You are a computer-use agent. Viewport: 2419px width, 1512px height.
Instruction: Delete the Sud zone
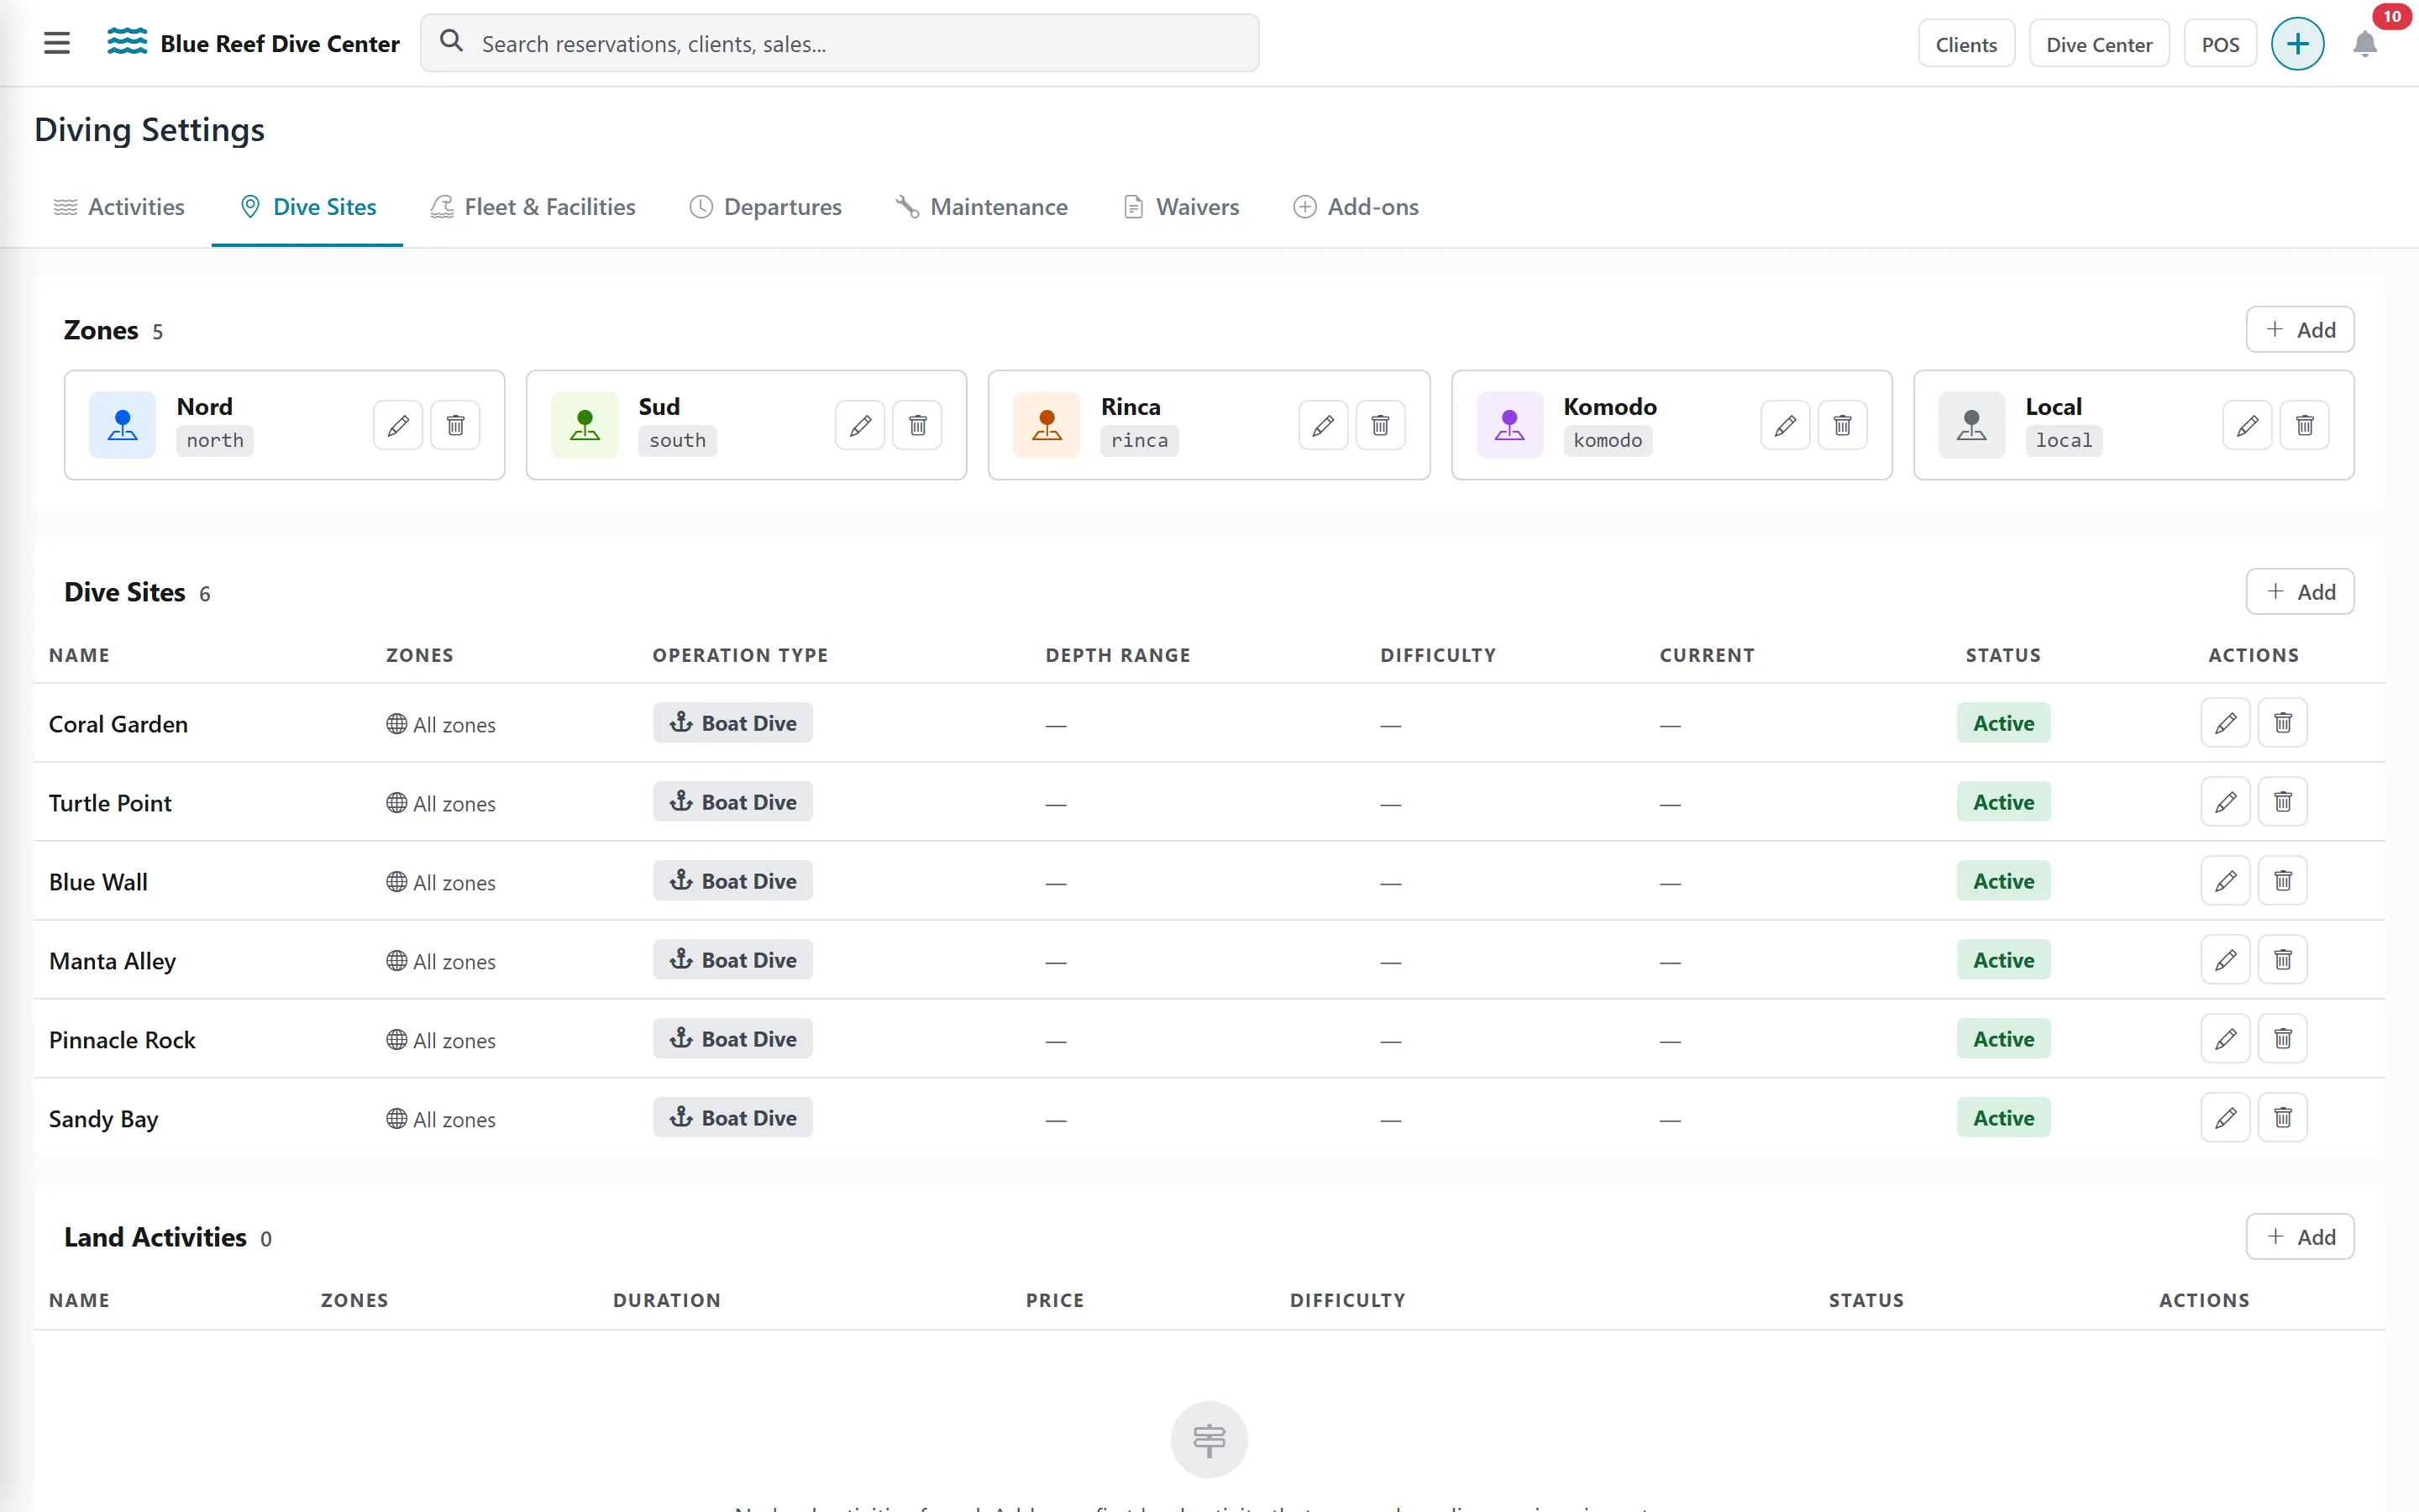point(917,425)
